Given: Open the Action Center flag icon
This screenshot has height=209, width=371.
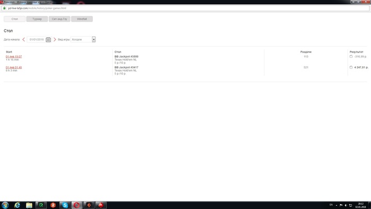Looking at the screenshot, I should click(341, 205).
